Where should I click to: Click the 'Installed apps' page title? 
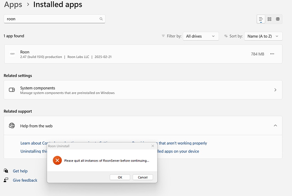[x=58, y=5]
